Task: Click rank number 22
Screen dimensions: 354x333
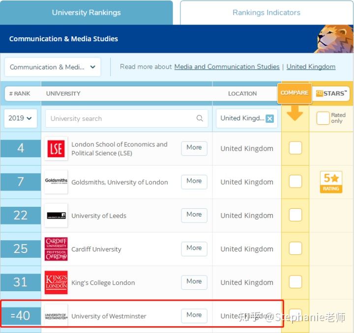Action: point(21,215)
